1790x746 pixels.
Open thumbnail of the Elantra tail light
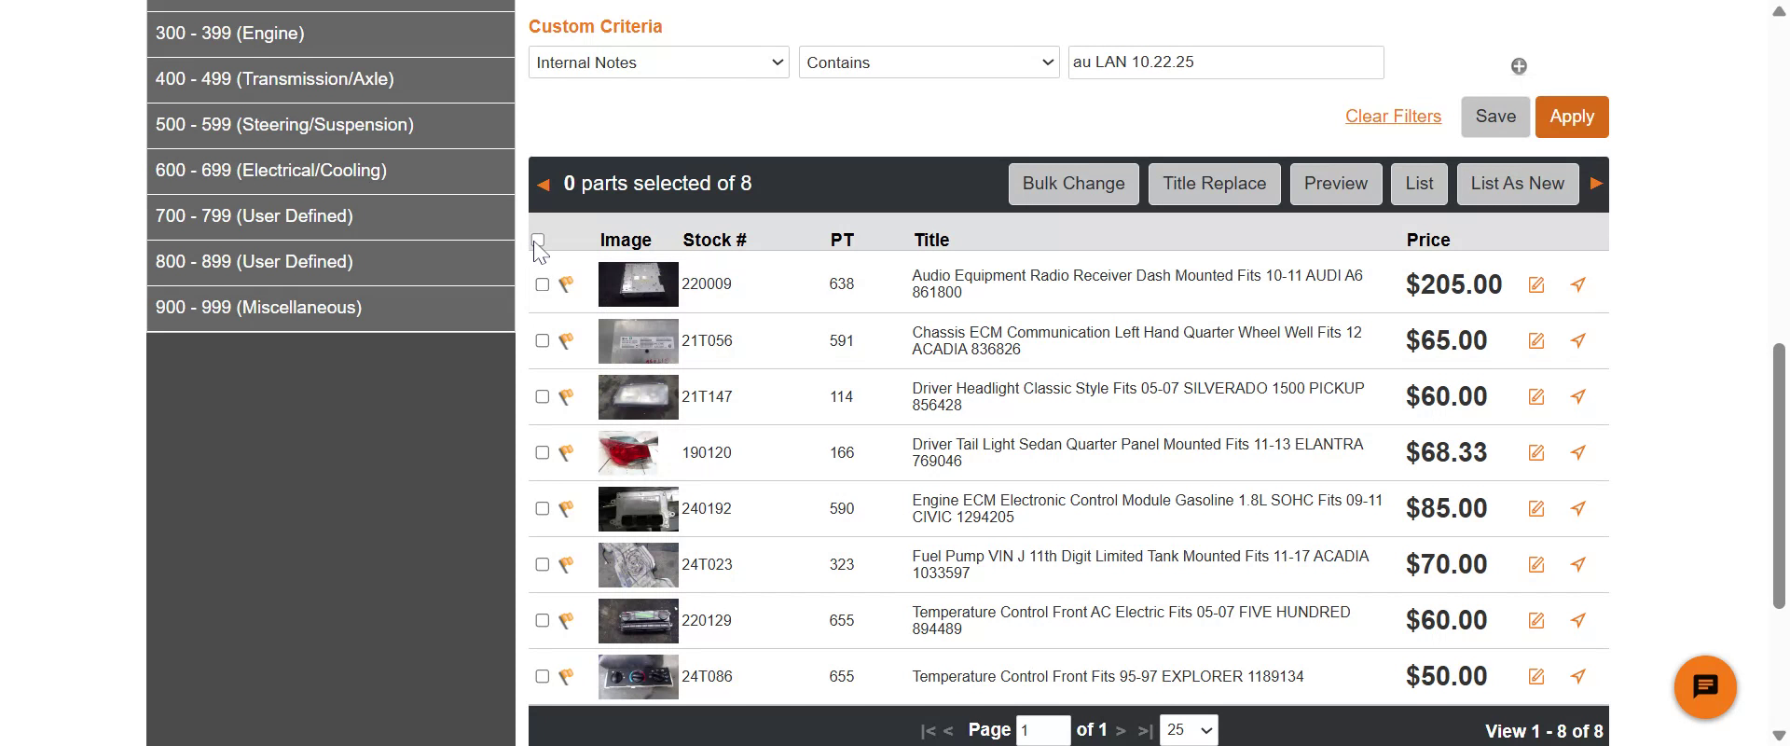coord(628,453)
